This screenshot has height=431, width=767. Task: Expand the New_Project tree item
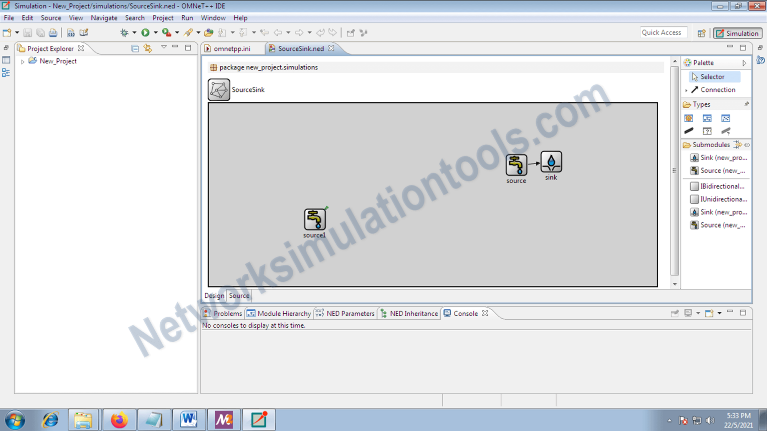22,61
